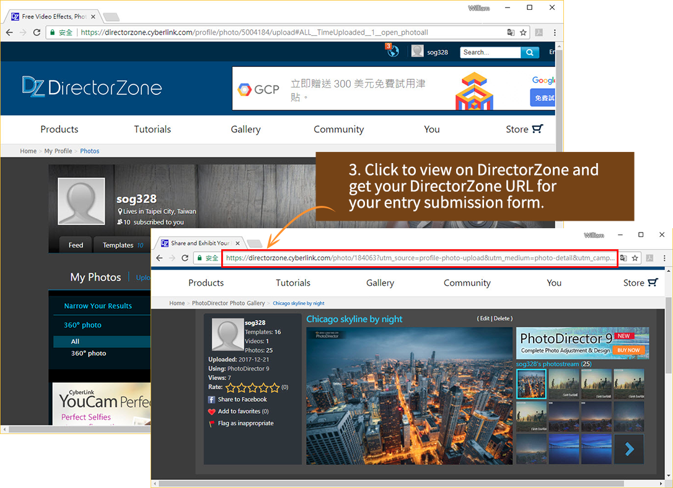The image size is (673, 488).
Task: Click the Search input field
Action: [490, 53]
